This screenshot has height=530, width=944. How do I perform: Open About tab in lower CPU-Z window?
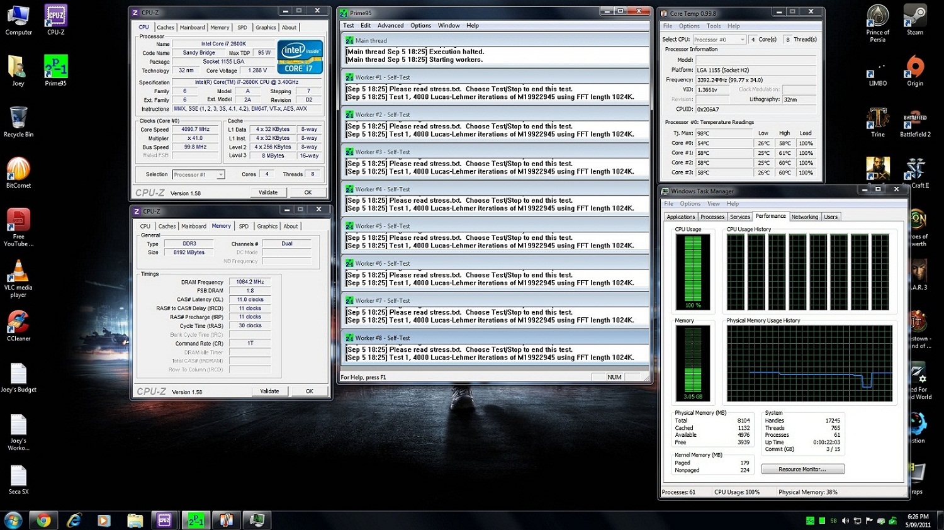(291, 226)
